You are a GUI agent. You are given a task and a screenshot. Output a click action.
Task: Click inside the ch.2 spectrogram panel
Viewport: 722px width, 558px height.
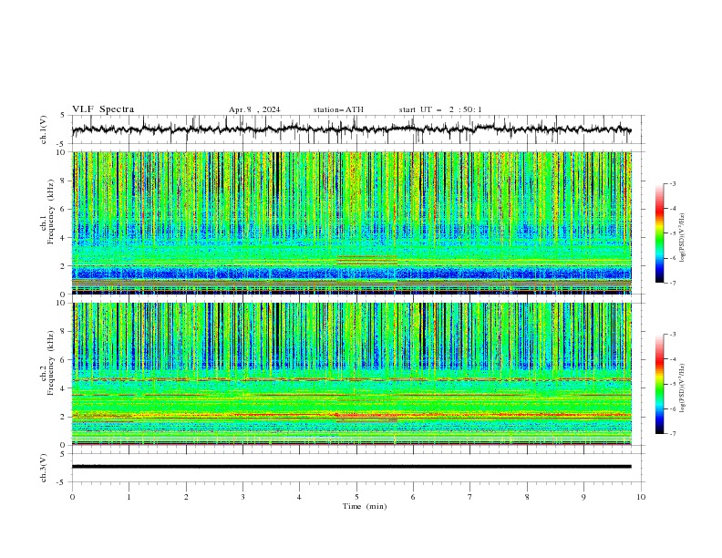click(351, 374)
